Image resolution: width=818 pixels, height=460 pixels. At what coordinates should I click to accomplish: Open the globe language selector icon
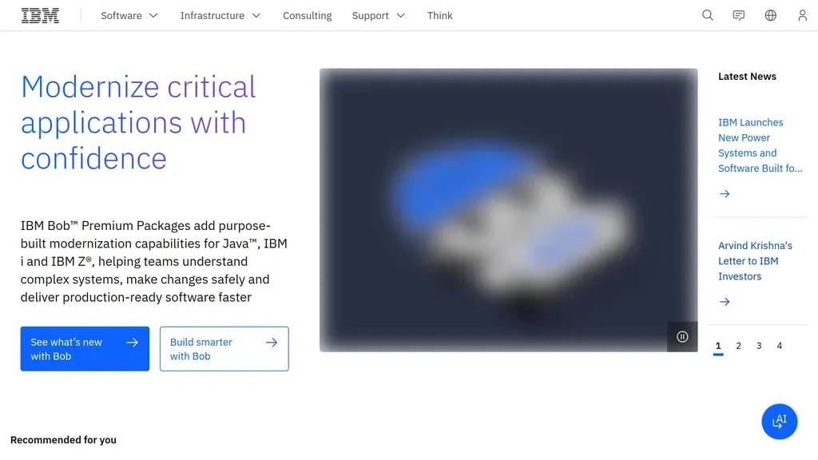tap(771, 15)
